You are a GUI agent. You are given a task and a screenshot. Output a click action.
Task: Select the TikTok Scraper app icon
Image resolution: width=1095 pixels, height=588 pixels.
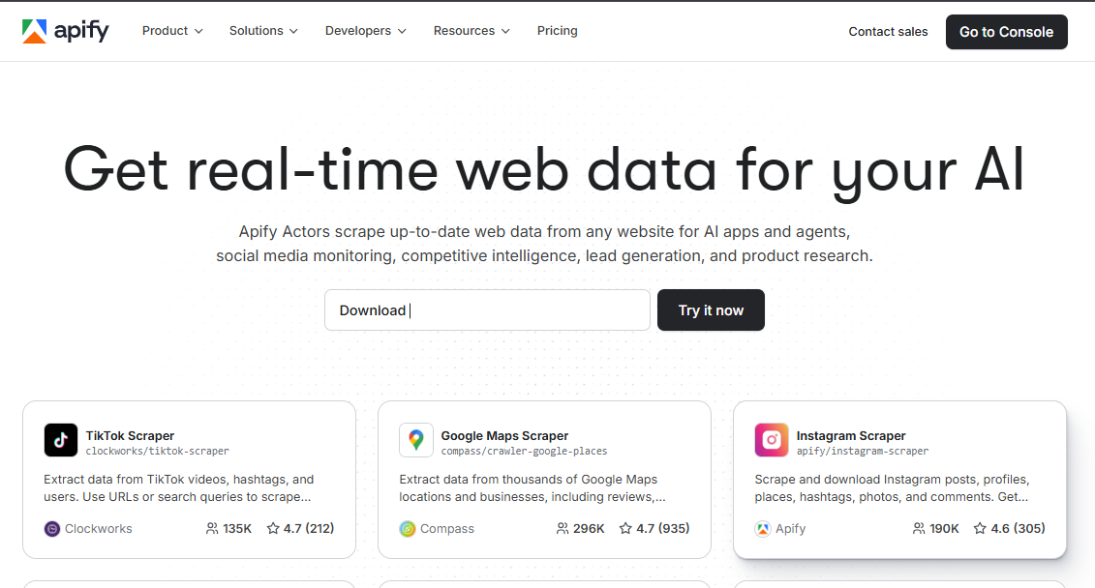pyautogui.click(x=60, y=440)
